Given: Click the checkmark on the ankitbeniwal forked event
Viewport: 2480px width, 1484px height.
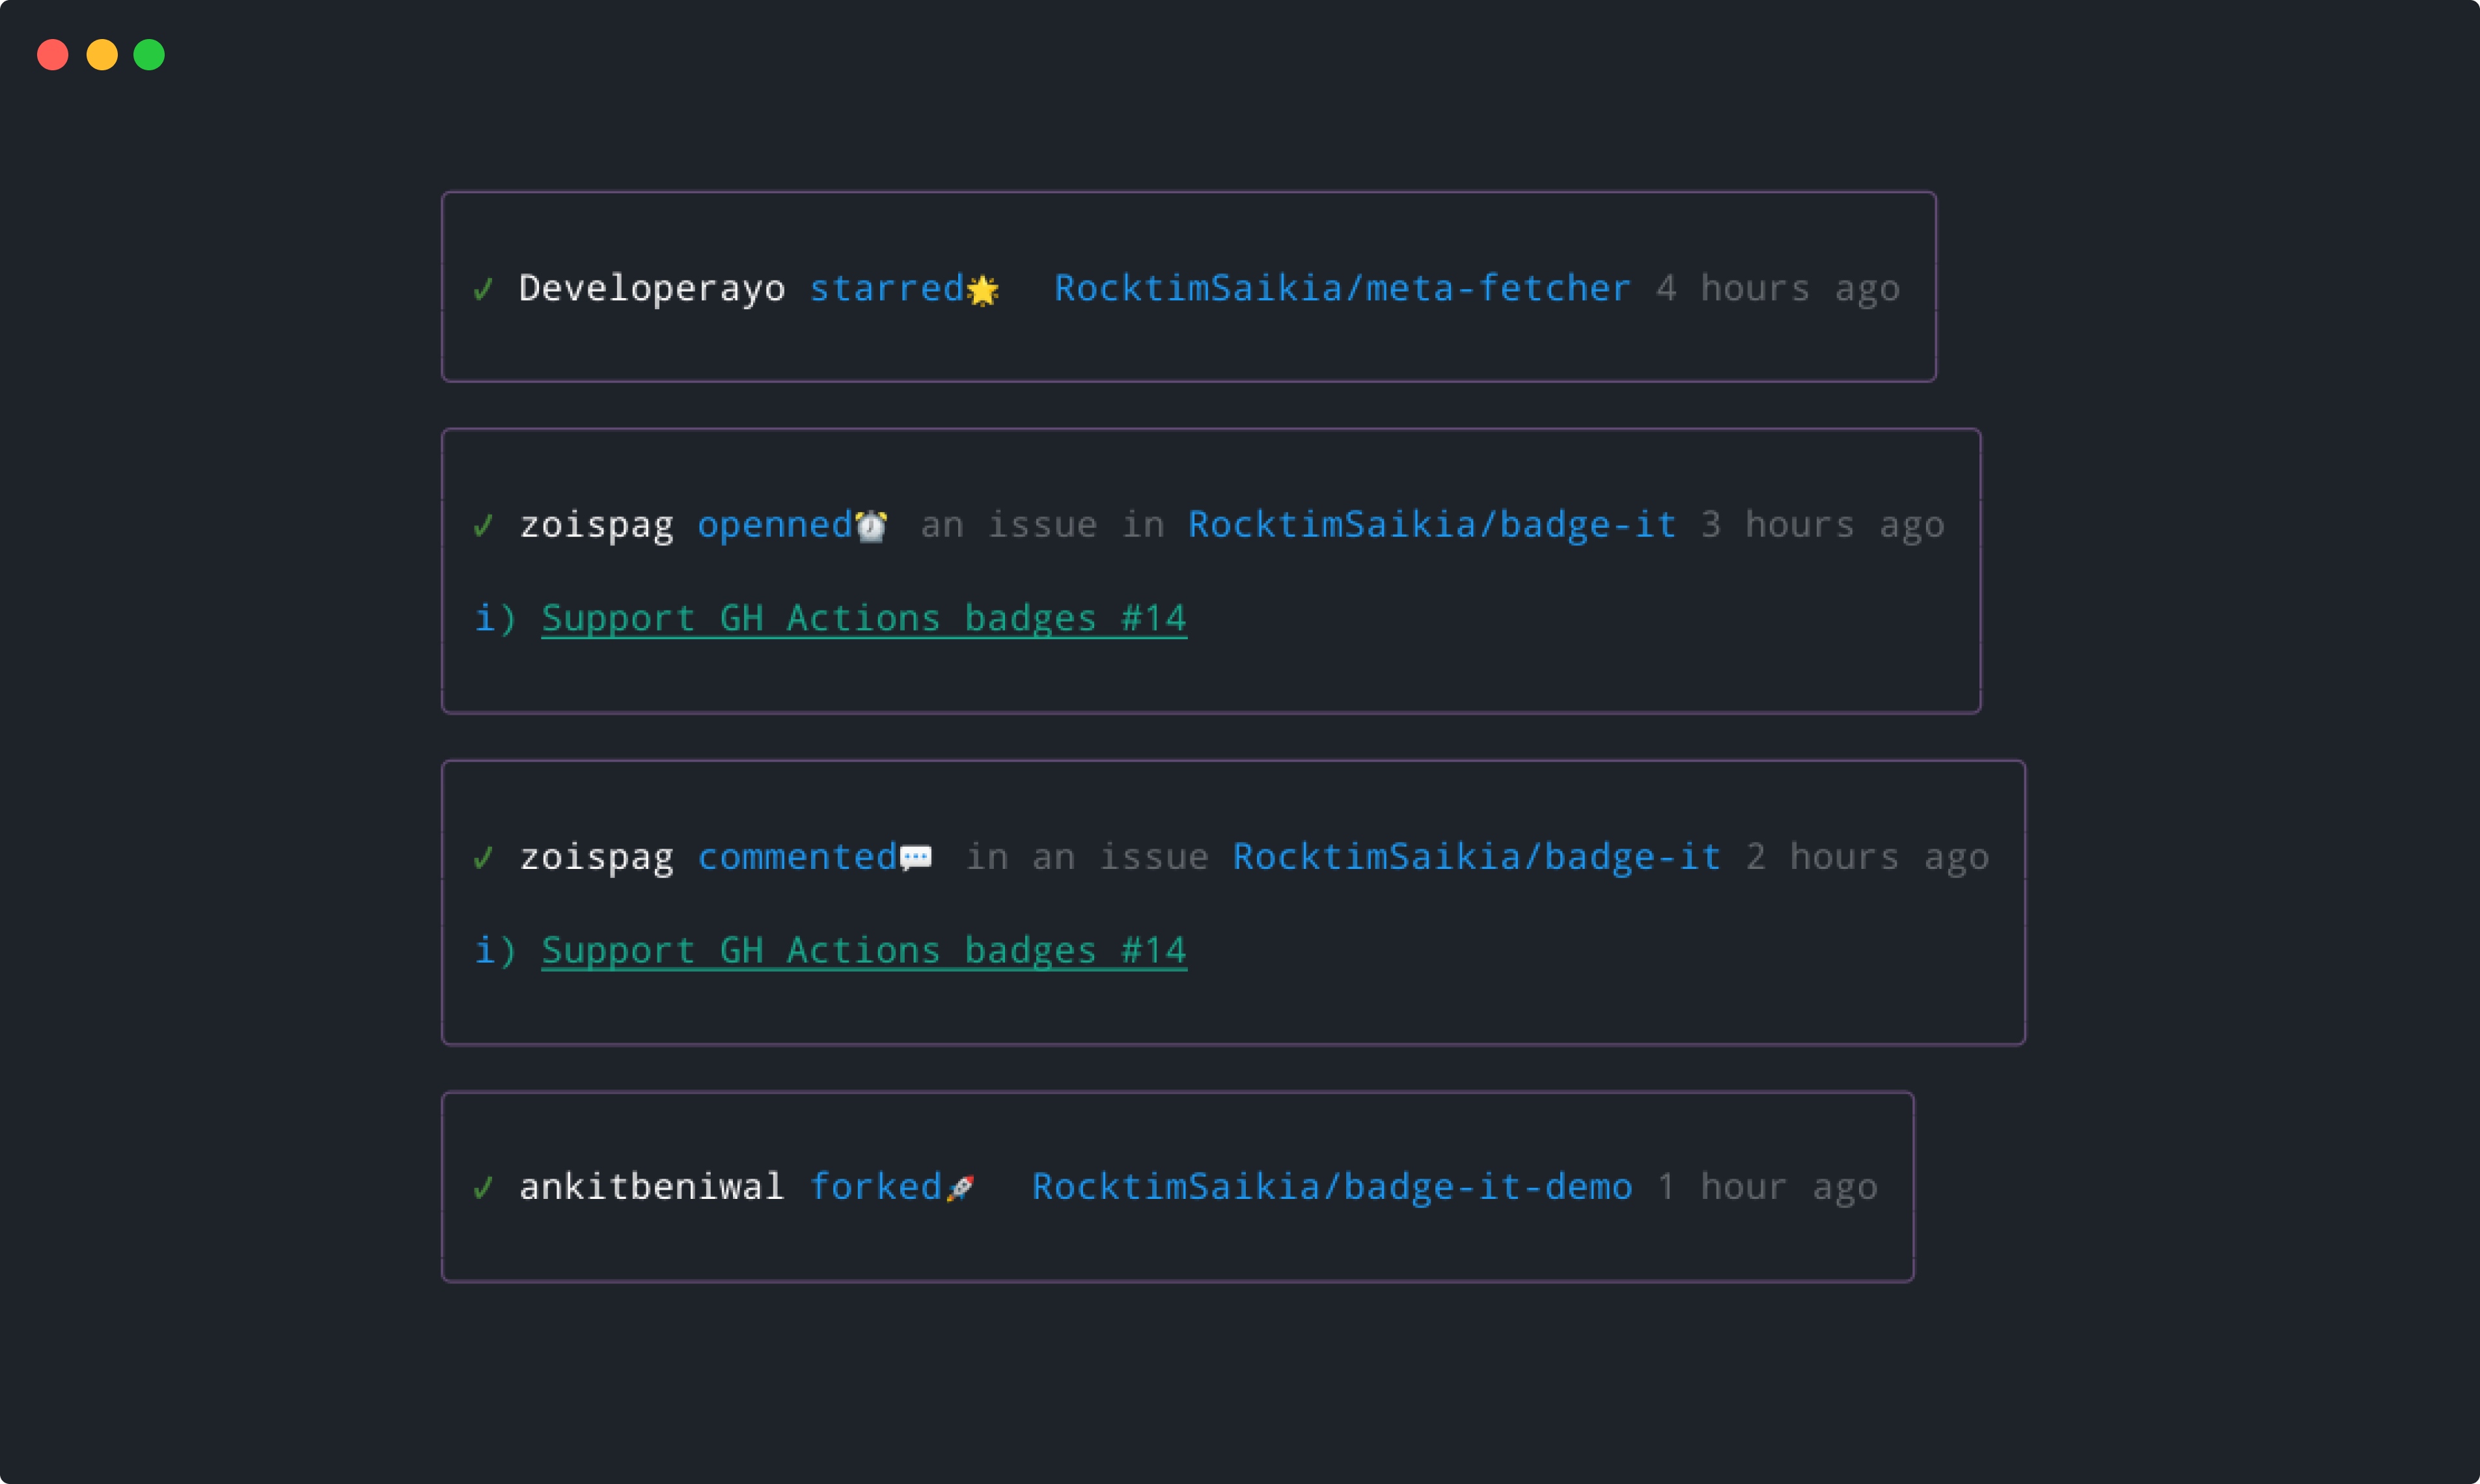Looking at the screenshot, I should coord(484,1187).
